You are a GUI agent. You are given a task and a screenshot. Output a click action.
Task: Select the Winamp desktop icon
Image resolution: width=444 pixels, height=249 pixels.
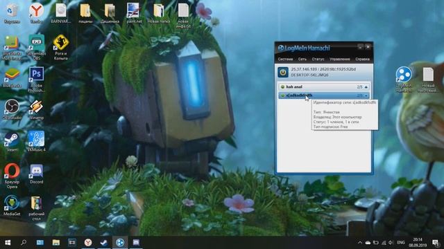[36, 109]
